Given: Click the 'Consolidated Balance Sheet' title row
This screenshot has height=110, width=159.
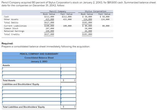Looking at the screenshot, I should coord(39,58).
